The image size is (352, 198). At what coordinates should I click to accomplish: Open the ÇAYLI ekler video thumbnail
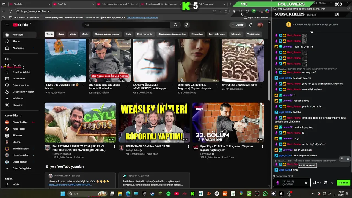click(x=80, y=123)
